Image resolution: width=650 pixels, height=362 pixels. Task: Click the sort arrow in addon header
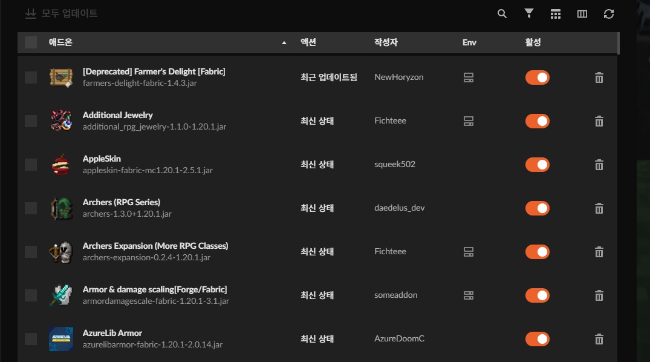284,43
